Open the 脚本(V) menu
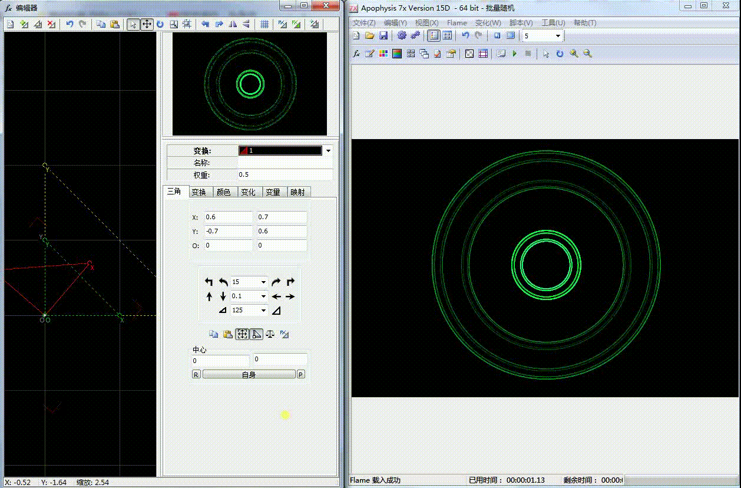741x488 pixels. [521, 22]
